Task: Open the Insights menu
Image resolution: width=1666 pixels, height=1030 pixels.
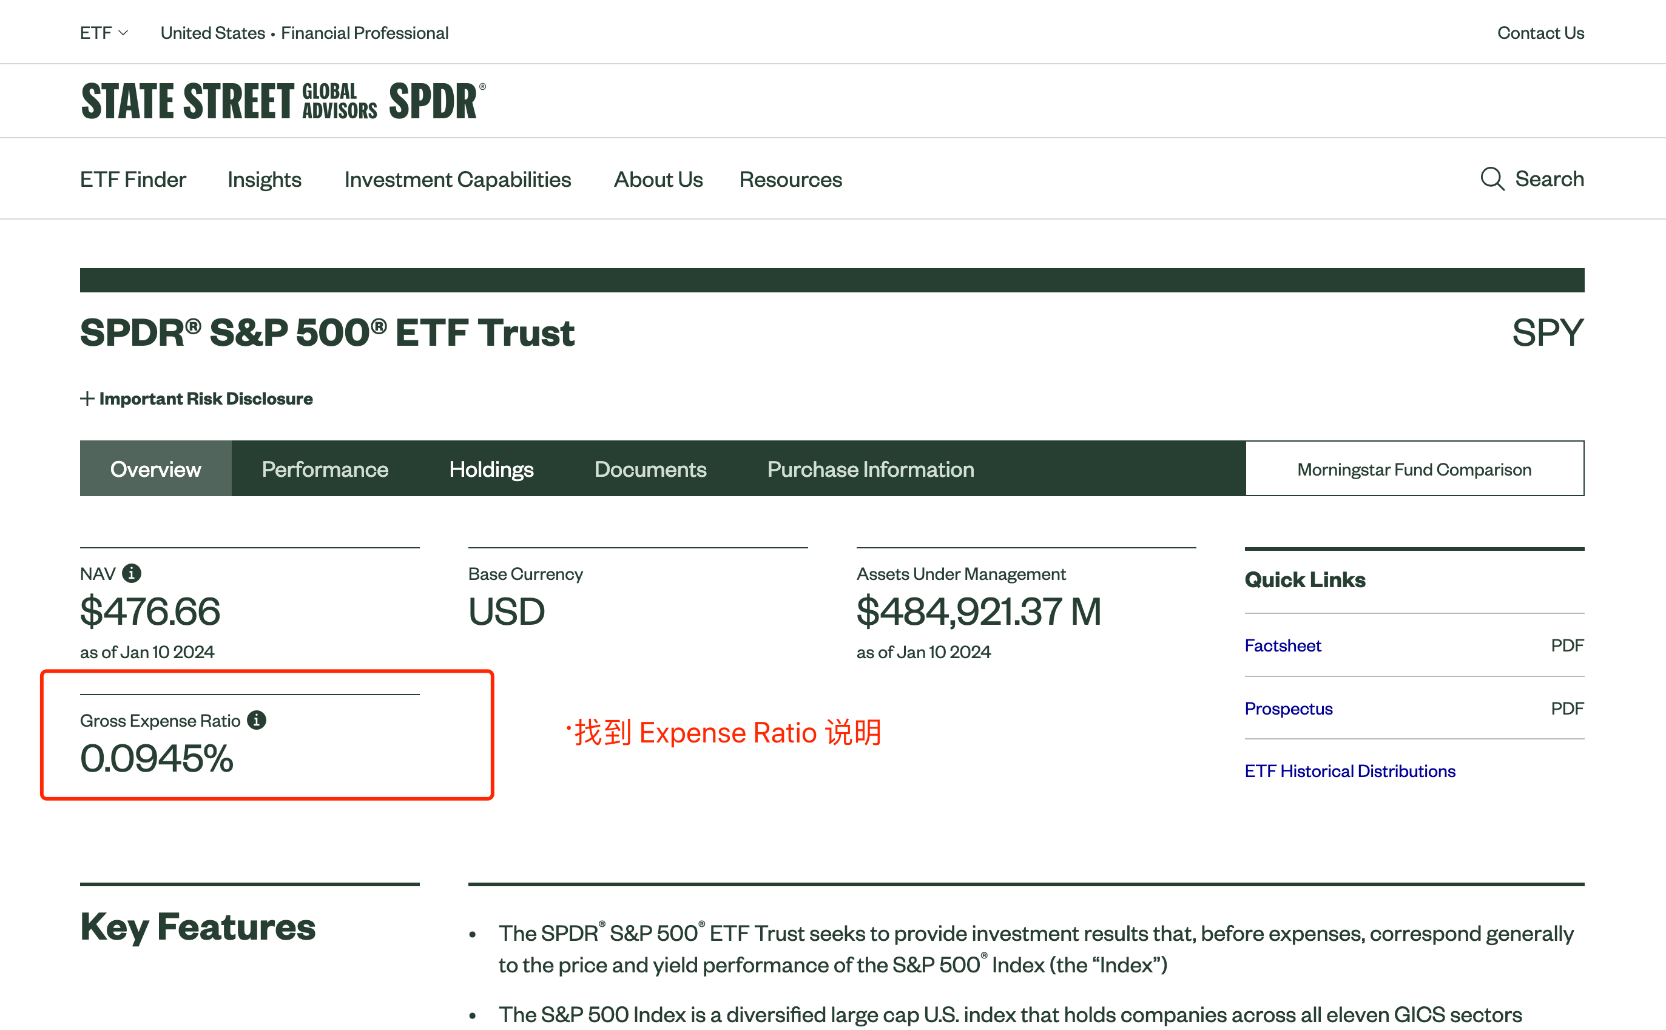Action: 265,179
